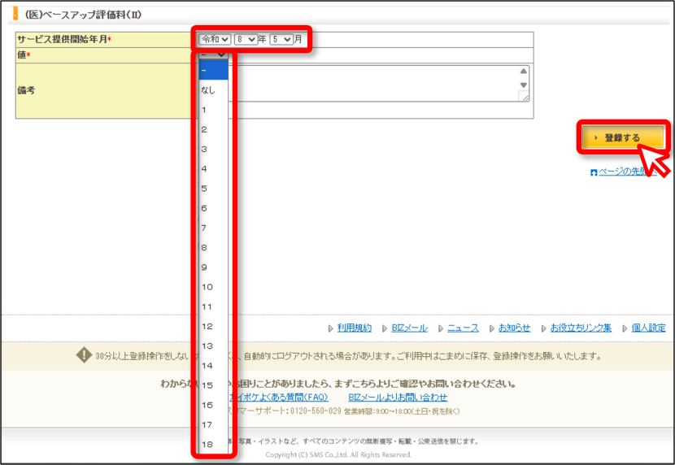Open the お知らせ link
675x465 pixels.
point(515,328)
